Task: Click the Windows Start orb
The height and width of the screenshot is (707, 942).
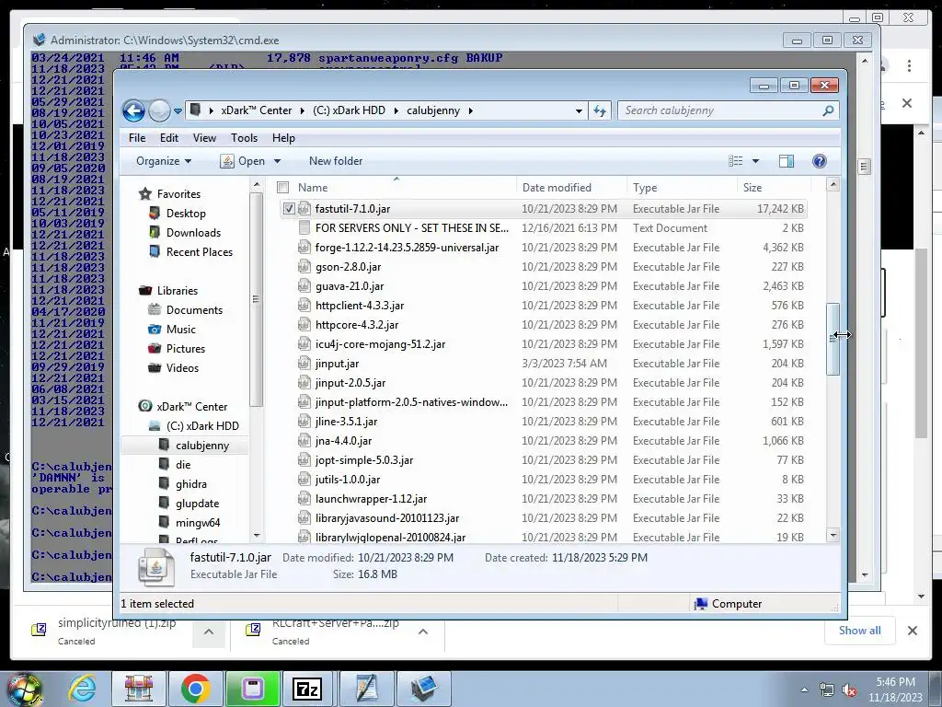Action: (x=24, y=690)
